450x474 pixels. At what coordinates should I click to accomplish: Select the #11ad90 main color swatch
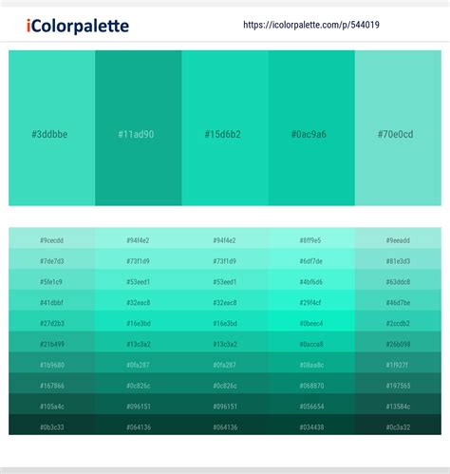[x=139, y=128]
